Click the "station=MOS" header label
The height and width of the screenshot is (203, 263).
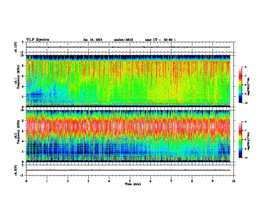click(x=124, y=40)
